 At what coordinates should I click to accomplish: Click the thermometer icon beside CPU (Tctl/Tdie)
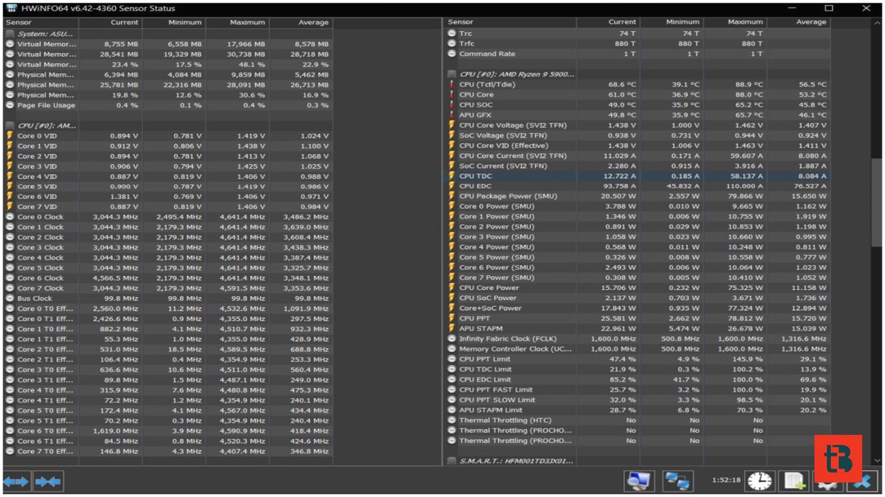[x=451, y=85]
